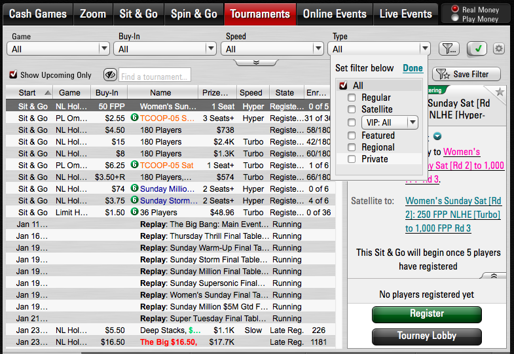The height and width of the screenshot is (354, 514).
Task: Click the Find a tournament search field
Action: pos(155,75)
